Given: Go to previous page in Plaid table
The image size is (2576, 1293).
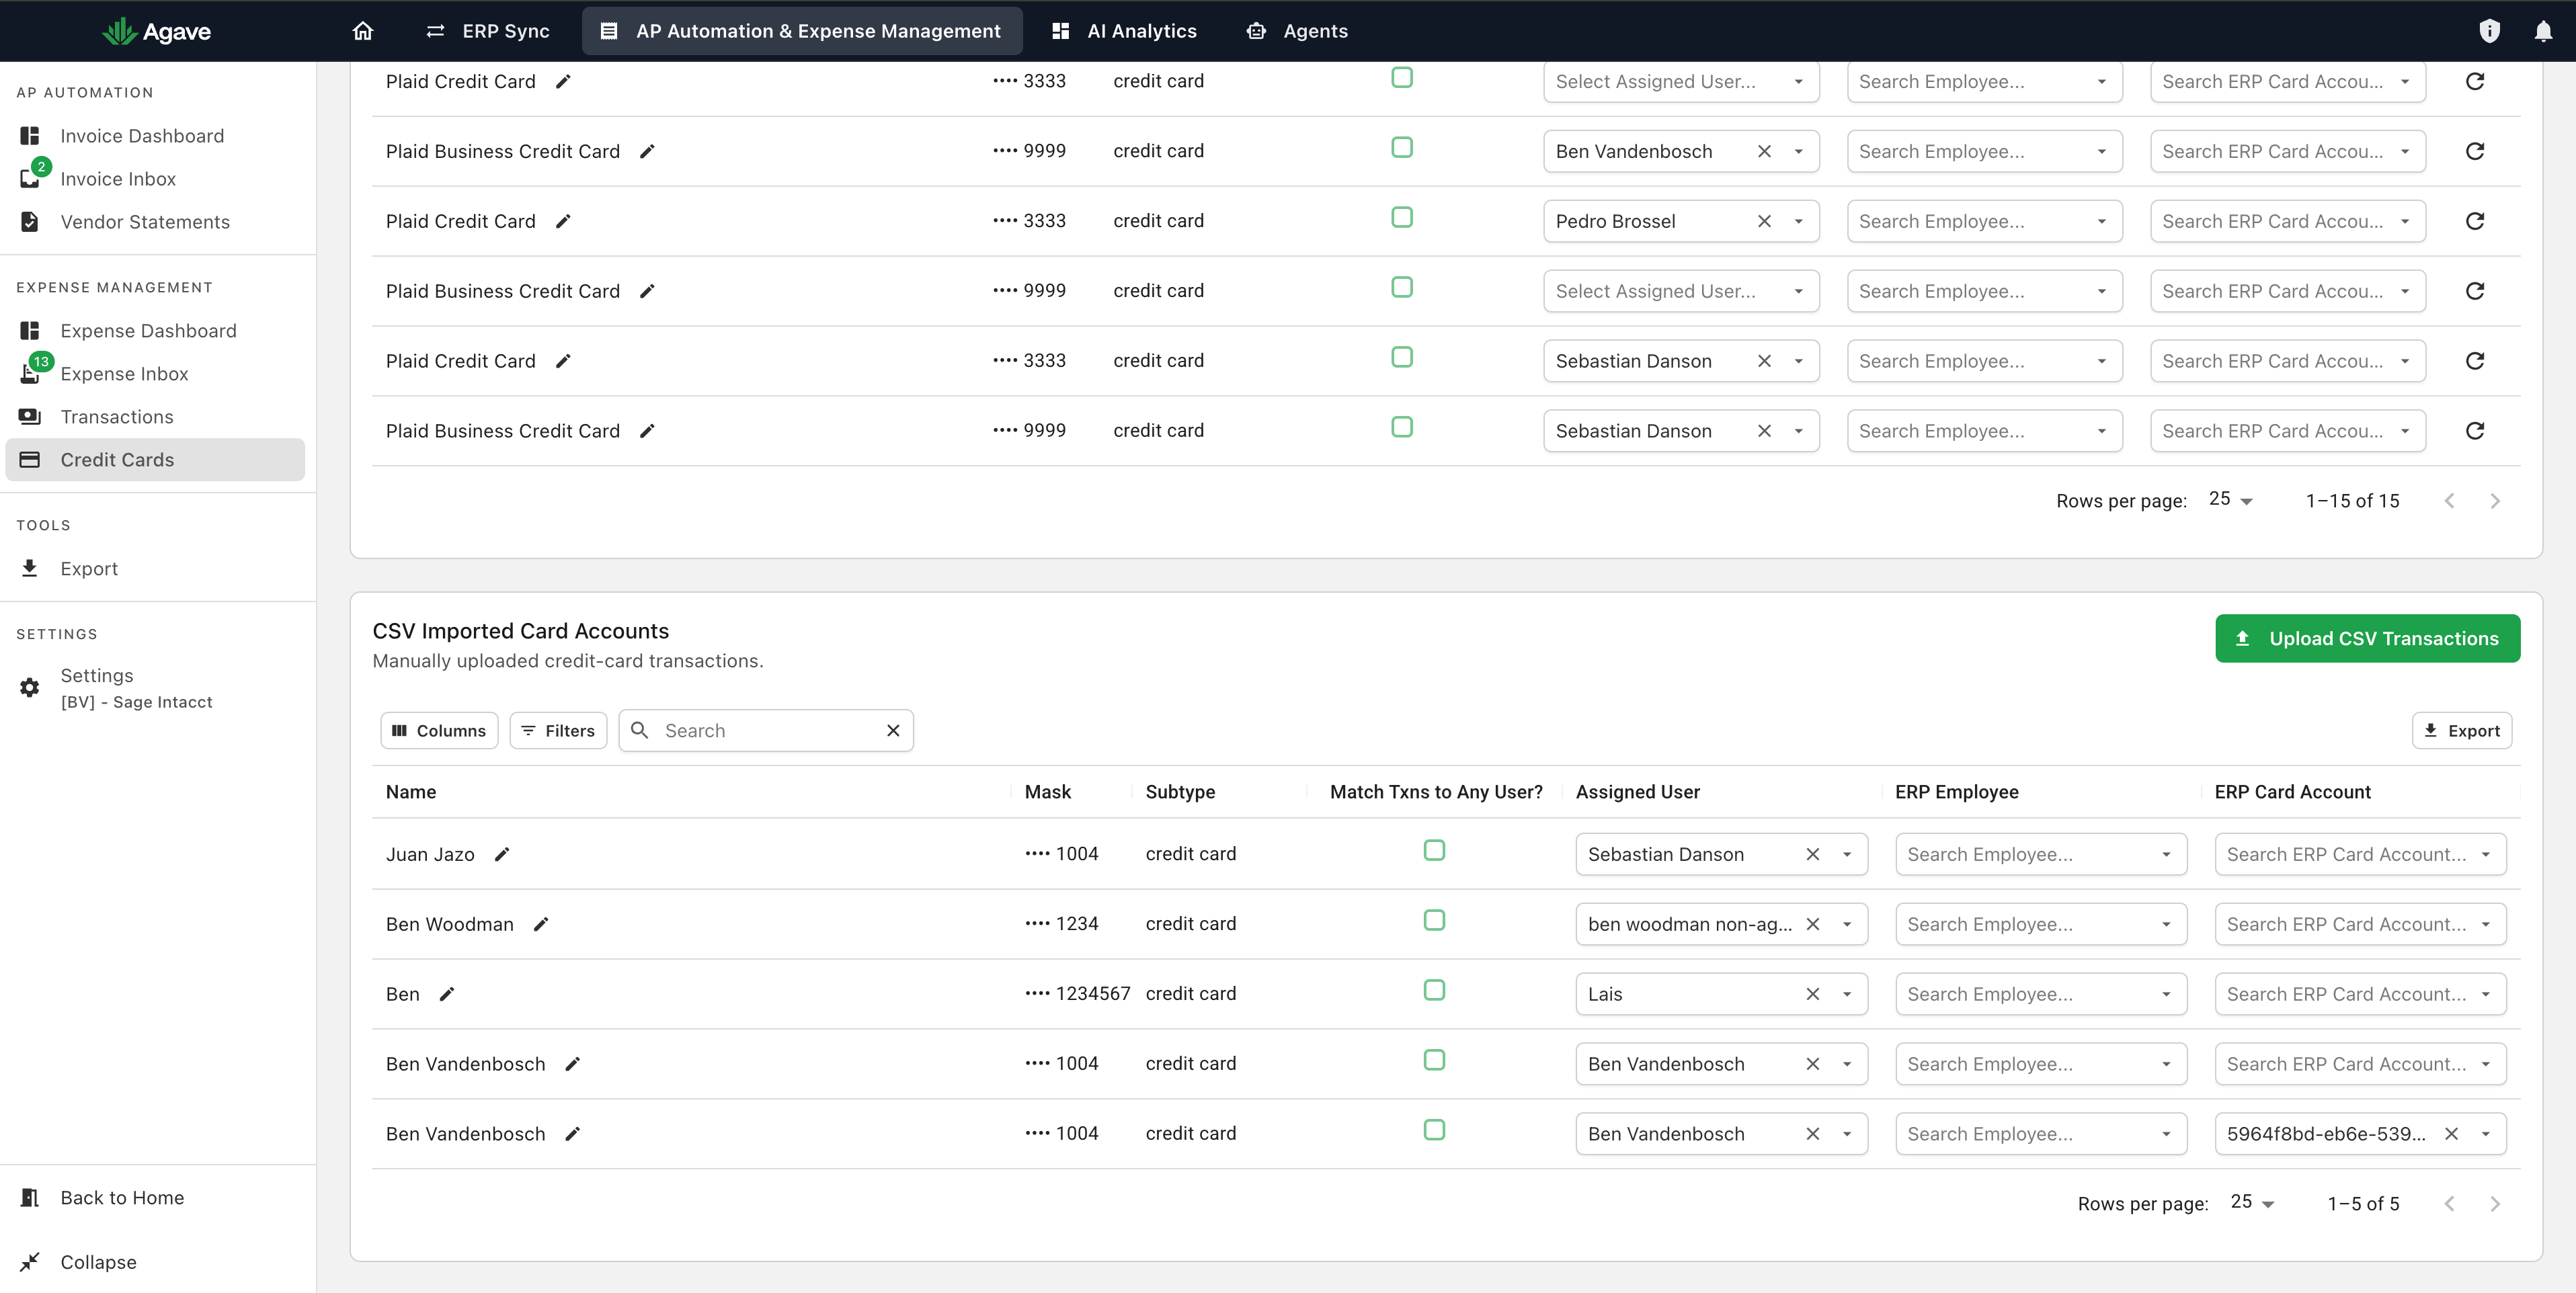Looking at the screenshot, I should coord(2449,501).
